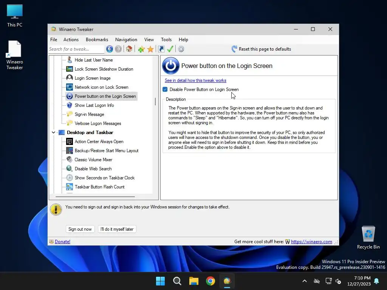This screenshot has height=290, width=387.
Task: Open bookmarks via the gold star icon
Action: point(150,49)
